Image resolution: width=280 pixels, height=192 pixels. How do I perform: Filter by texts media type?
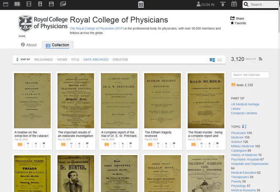click(x=242, y=85)
